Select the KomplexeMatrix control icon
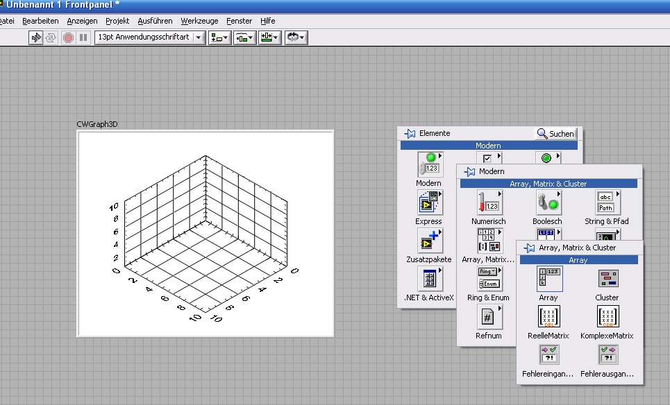This screenshot has width=670, height=405. pyautogui.click(x=608, y=317)
